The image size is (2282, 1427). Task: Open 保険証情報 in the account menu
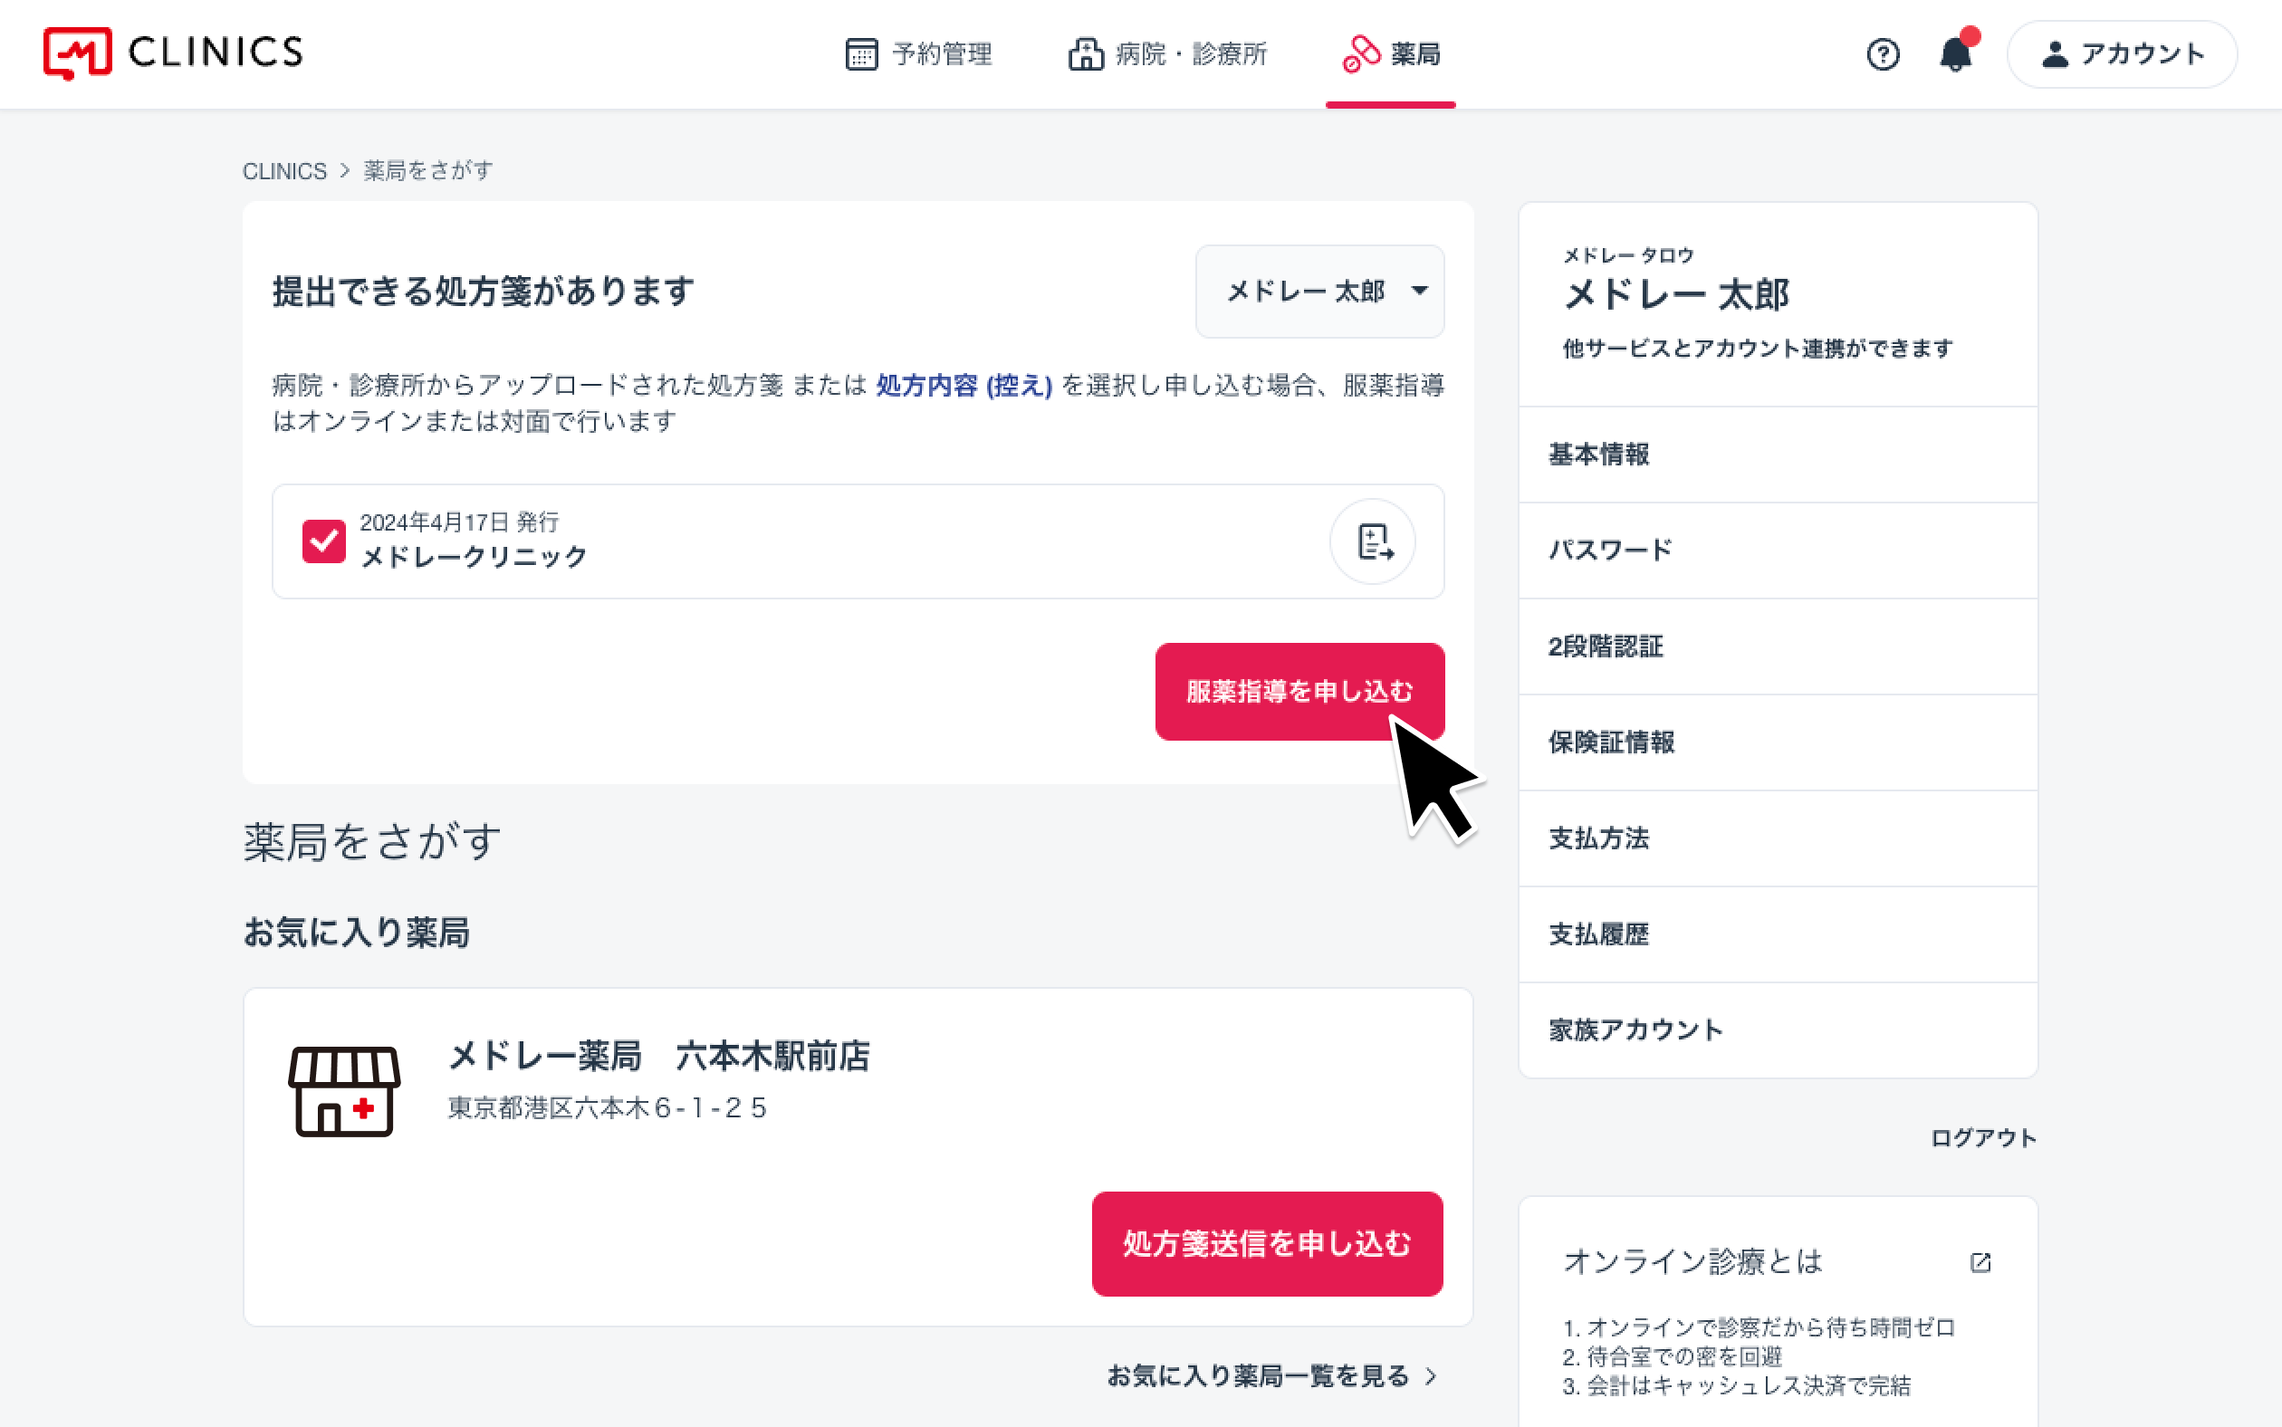[1777, 742]
